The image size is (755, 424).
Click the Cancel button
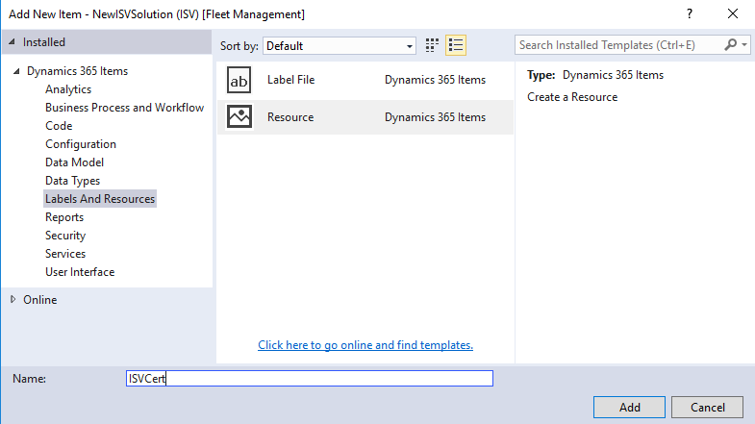pos(707,407)
